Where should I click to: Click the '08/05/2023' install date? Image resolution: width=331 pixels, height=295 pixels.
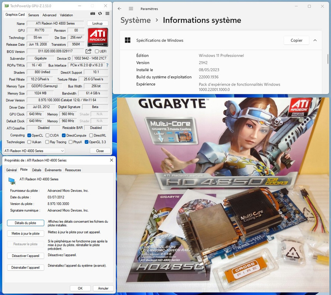[209, 70]
